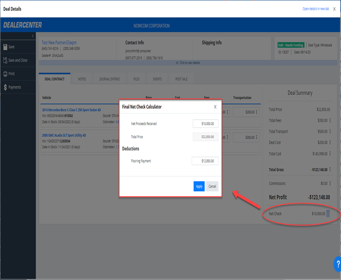341x280 pixels.
Task: Open Total Transport options menu dots
Action: click(x=330, y=131)
